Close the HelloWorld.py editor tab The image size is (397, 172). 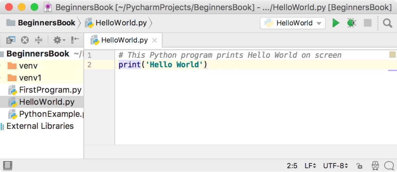(154, 41)
